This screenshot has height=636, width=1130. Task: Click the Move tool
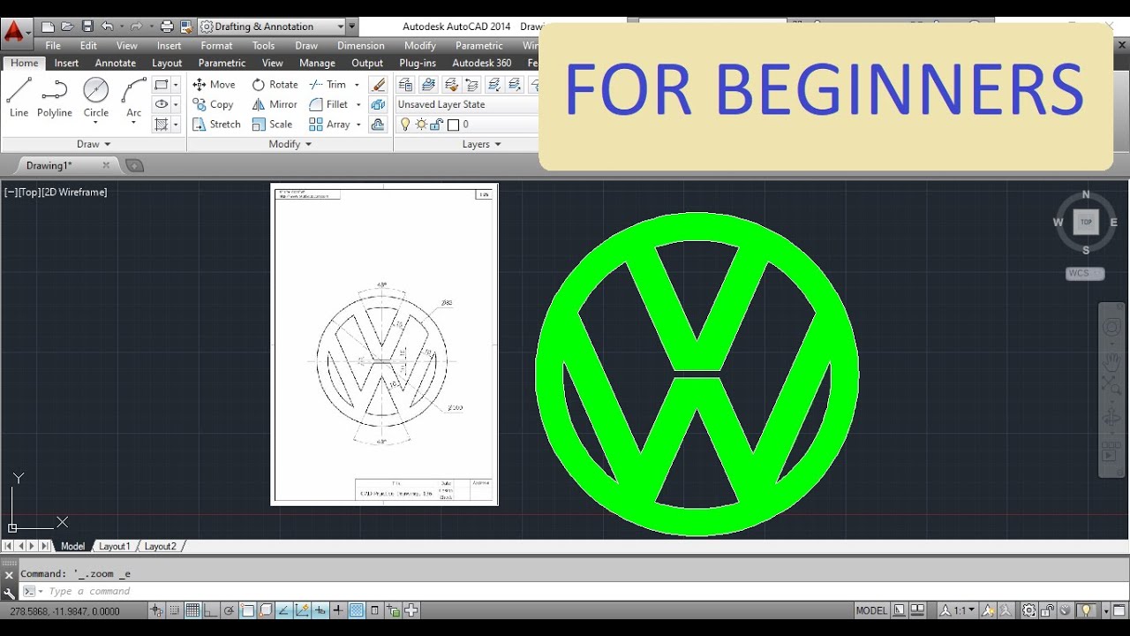click(214, 85)
